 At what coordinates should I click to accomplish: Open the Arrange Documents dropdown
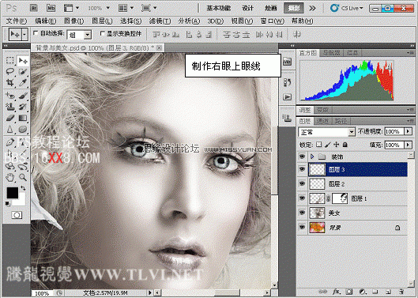coord(126,8)
